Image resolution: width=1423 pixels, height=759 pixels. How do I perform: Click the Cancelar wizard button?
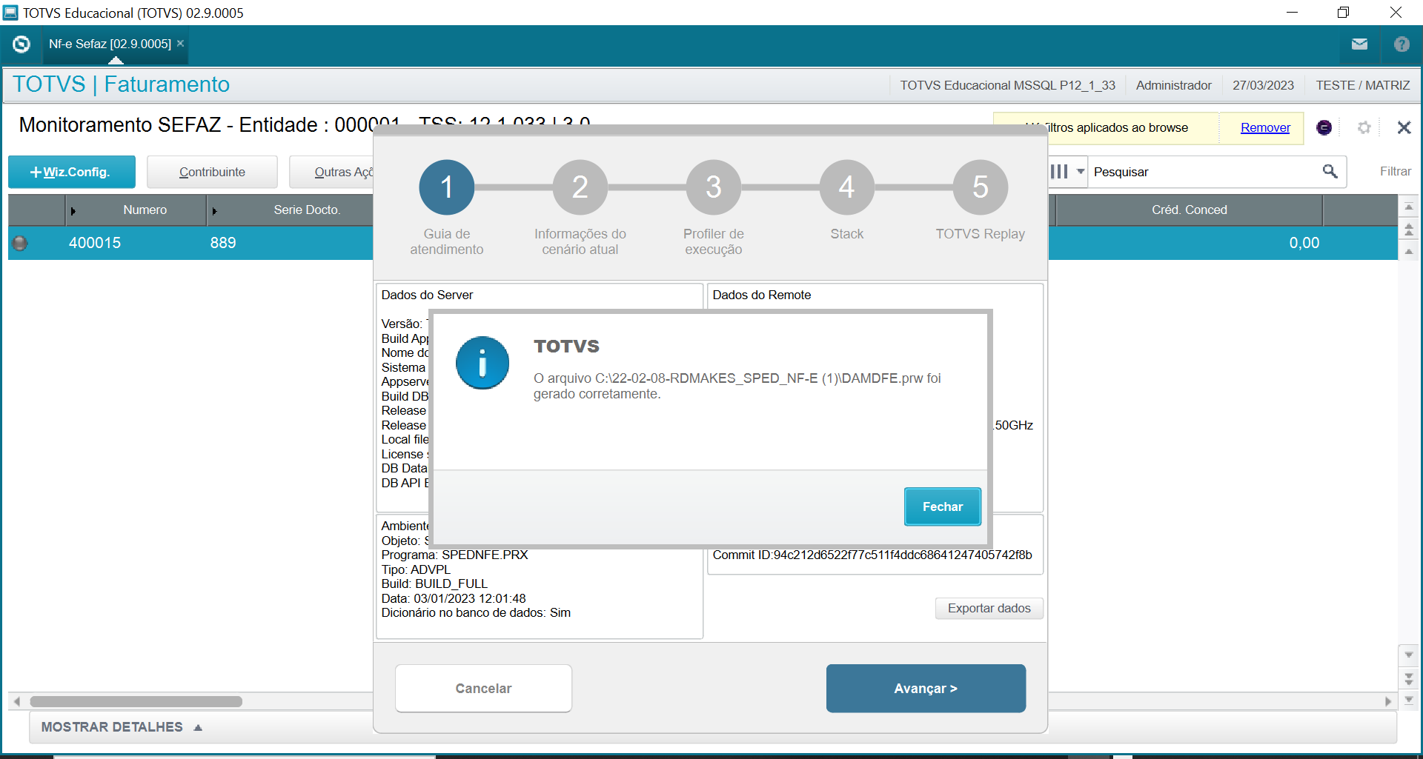pos(483,689)
